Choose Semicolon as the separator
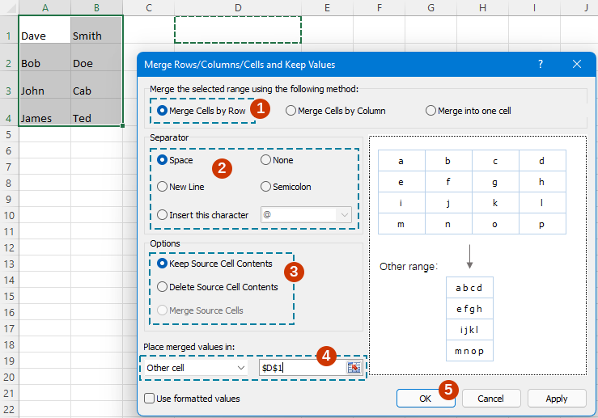The width and height of the screenshot is (598, 418). pos(286,187)
